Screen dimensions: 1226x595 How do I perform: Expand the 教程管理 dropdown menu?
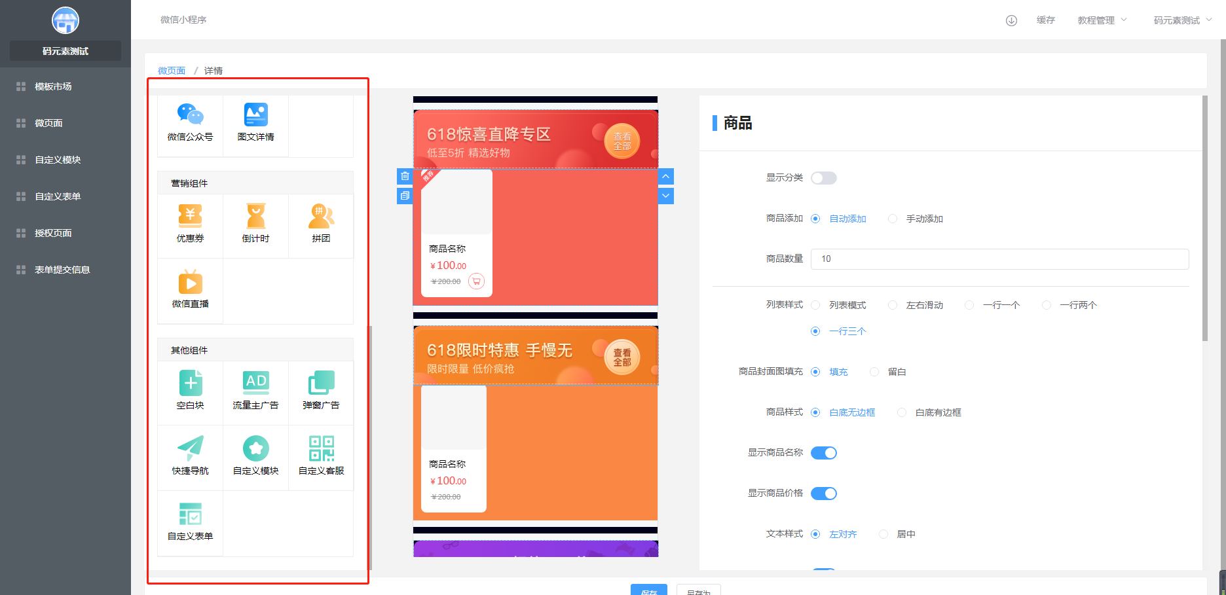tap(1102, 20)
